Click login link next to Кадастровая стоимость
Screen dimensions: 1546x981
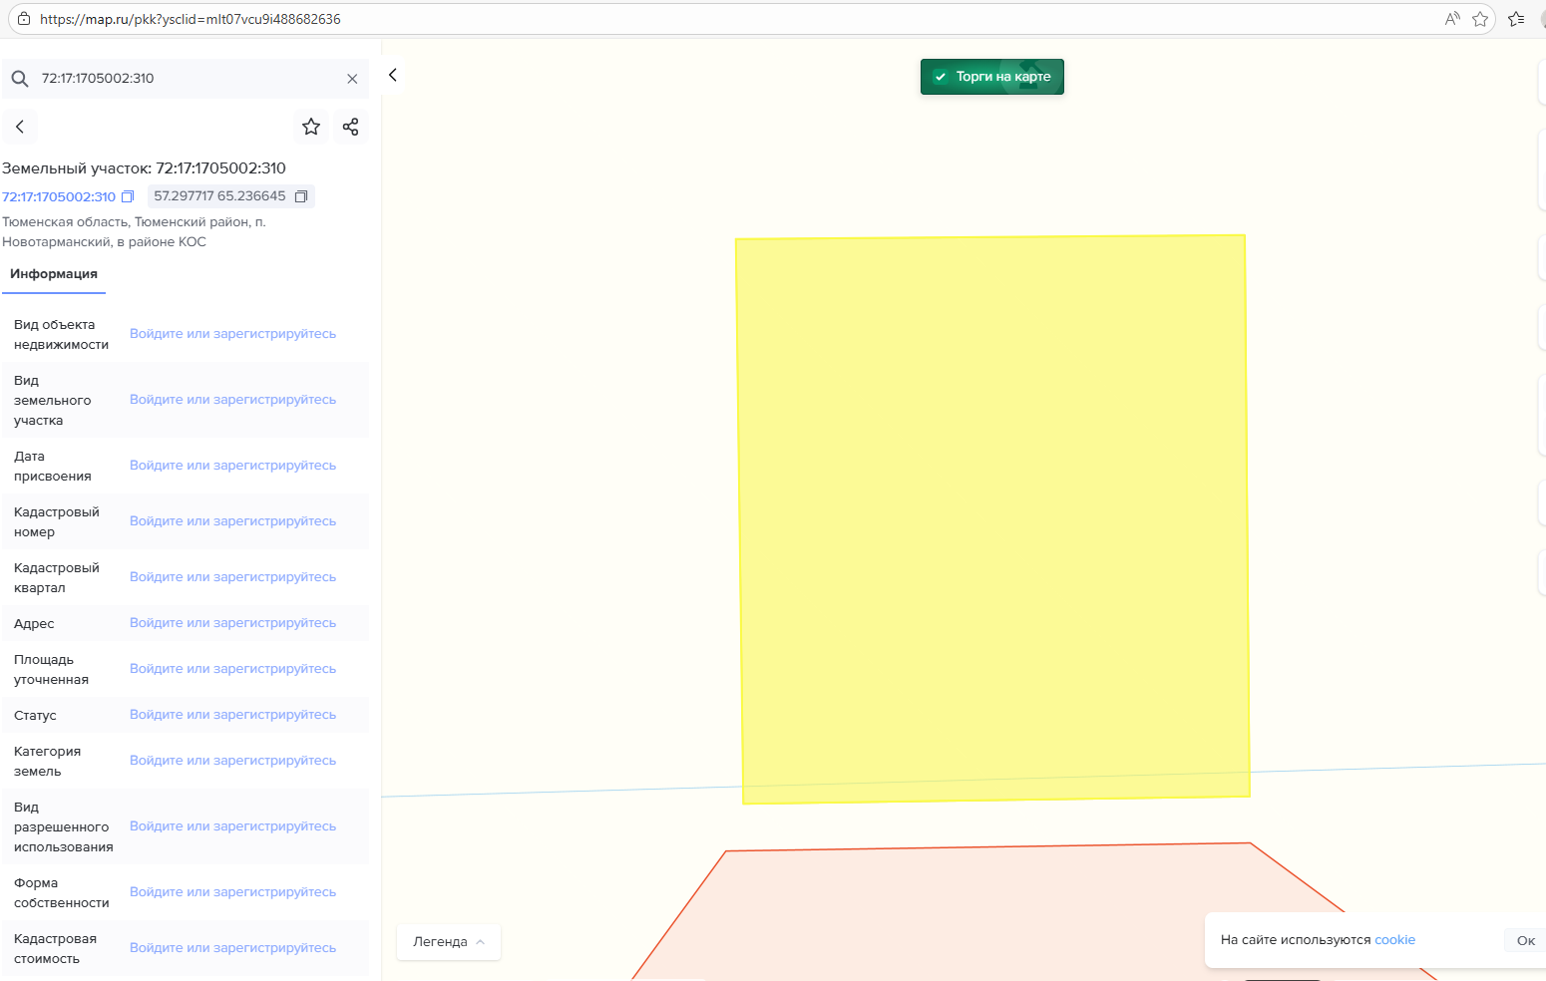(232, 948)
